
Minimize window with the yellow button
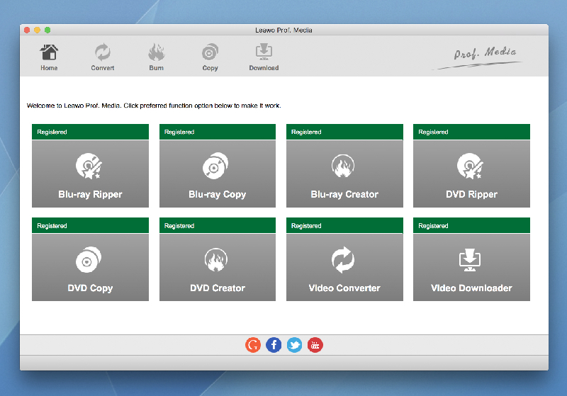click(x=37, y=30)
